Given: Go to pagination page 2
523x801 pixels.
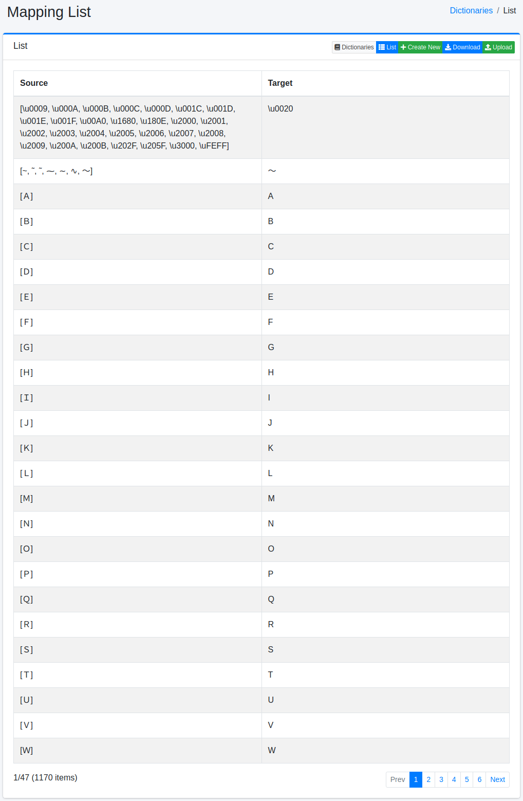Looking at the screenshot, I should (428, 779).
